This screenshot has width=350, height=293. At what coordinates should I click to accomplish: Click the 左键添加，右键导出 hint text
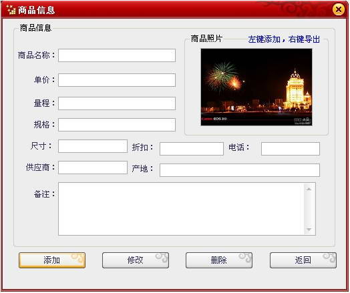(x=284, y=39)
